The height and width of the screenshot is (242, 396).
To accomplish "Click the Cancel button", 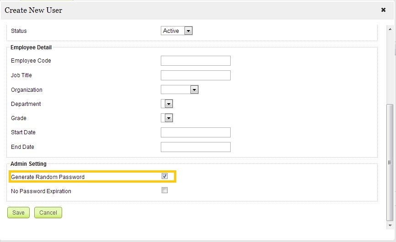I will pos(48,212).
